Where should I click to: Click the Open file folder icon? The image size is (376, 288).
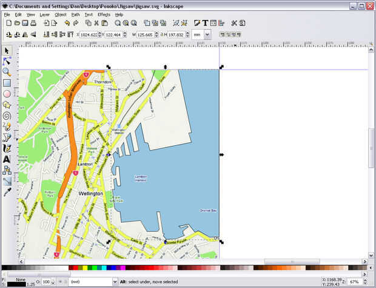click(17, 23)
